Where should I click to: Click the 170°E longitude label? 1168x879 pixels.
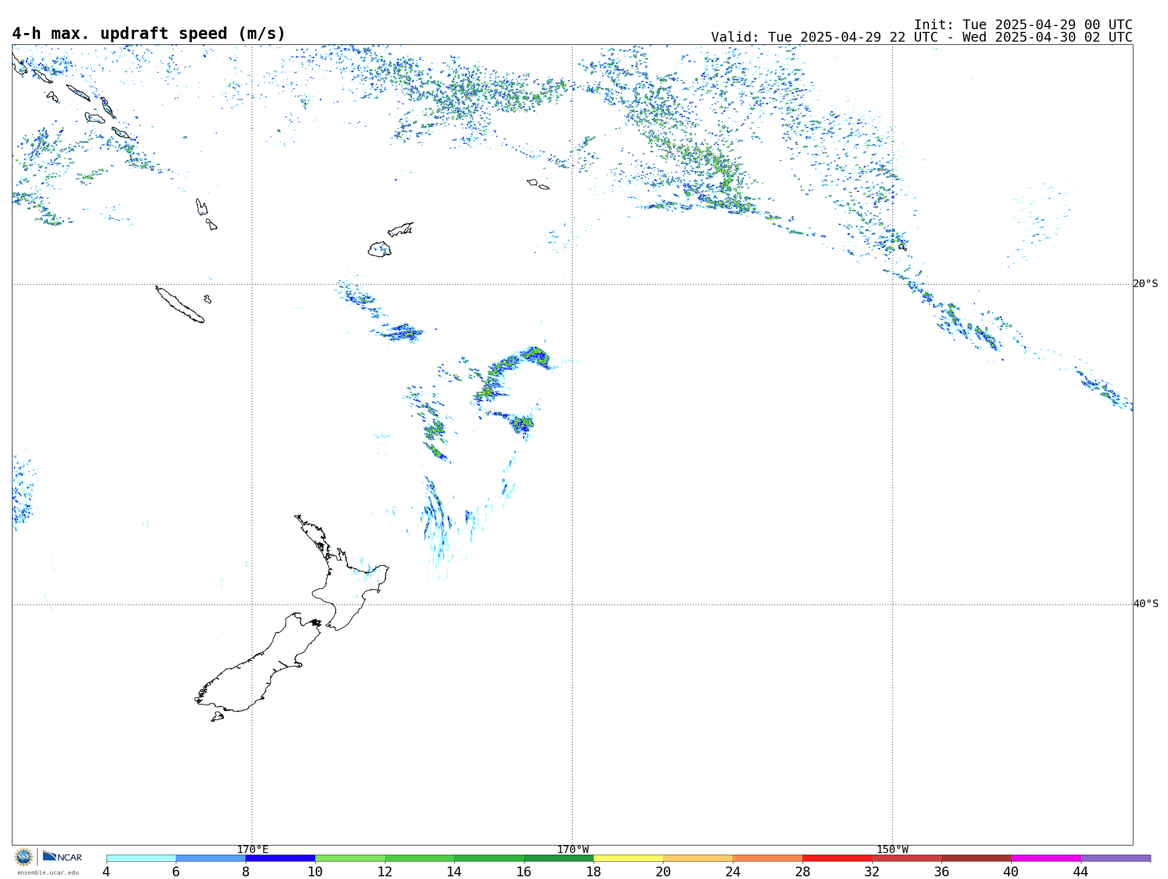pyautogui.click(x=253, y=850)
